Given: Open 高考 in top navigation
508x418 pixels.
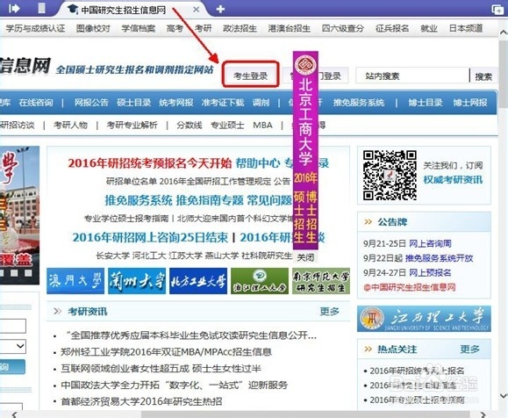Looking at the screenshot, I should click(175, 28).
